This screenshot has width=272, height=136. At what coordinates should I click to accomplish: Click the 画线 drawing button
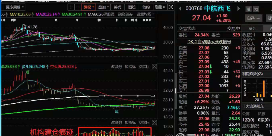[x=132, y=7]
